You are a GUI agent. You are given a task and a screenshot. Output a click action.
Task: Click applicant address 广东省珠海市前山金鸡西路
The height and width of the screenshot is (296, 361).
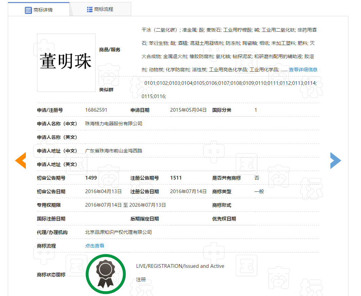click(x=114, y=151)
